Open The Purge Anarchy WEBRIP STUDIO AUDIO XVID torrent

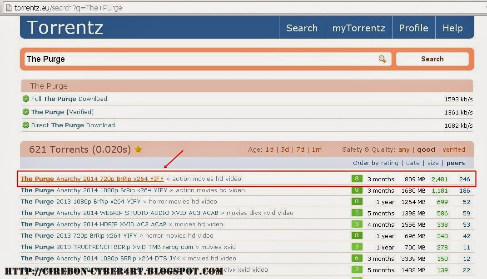[x=119, y=213]
